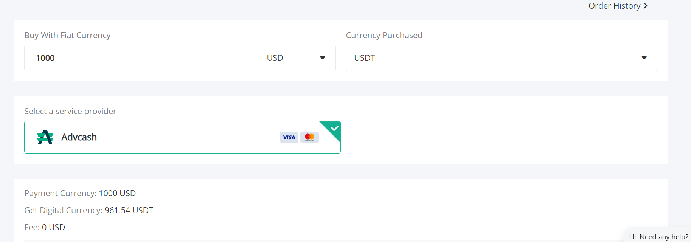Click the 'Buy With Fiat Currency' label
This screenshot has height=242, width=691.
[67, 35]
